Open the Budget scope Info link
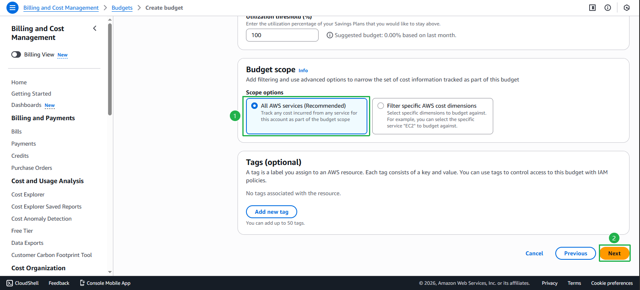 [303, 71]
